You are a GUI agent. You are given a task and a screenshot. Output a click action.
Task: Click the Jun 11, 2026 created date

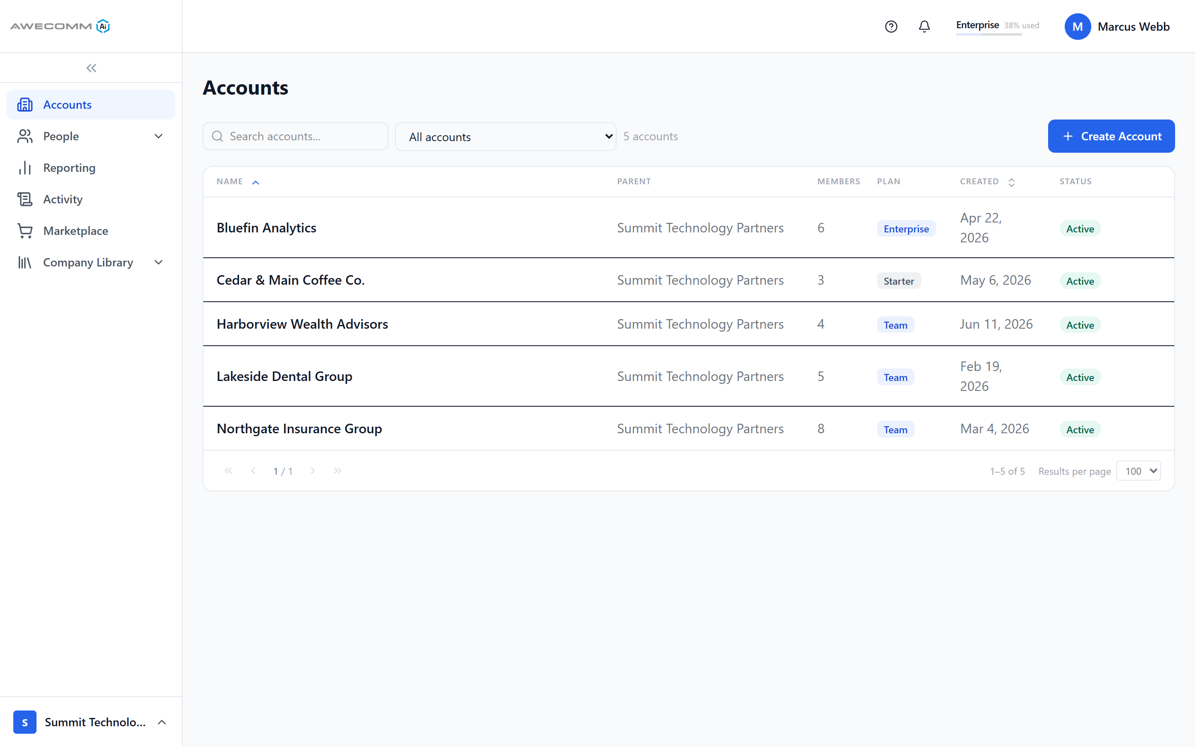(996, 324)
